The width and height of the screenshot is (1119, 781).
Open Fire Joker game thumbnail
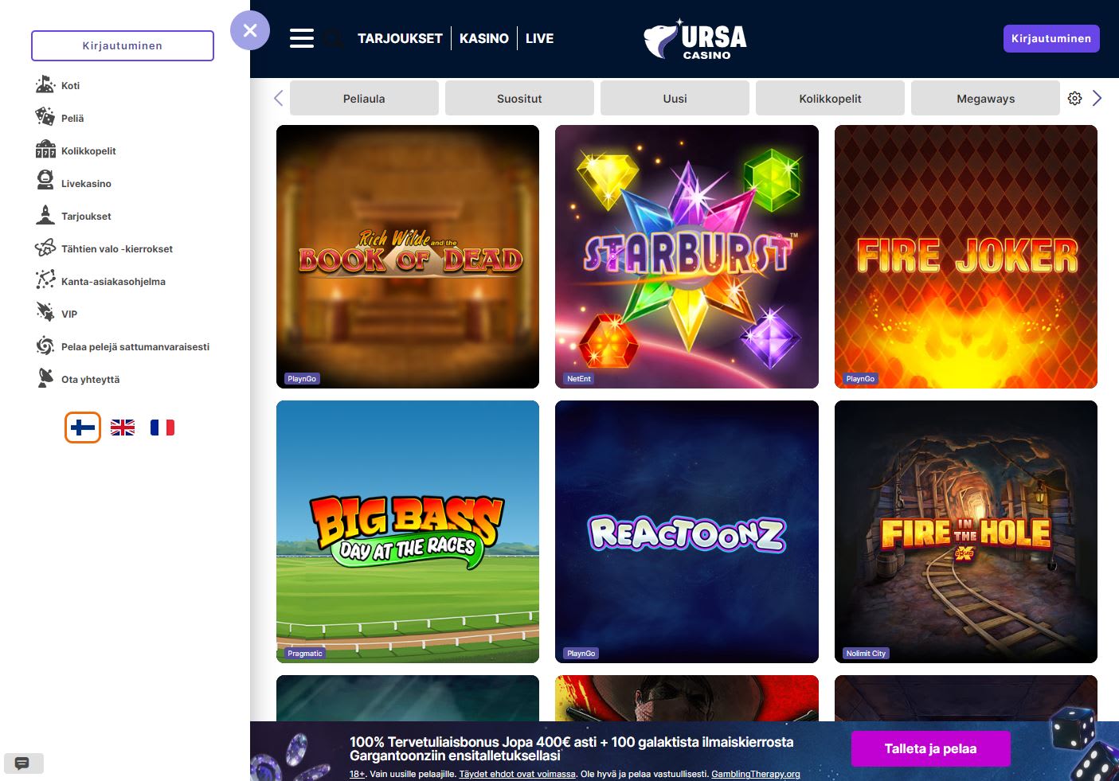[x=966, y=256]
